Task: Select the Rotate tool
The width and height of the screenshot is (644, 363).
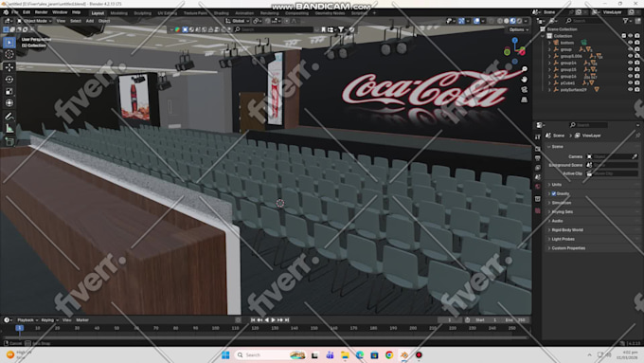Action: click(9, 80)
